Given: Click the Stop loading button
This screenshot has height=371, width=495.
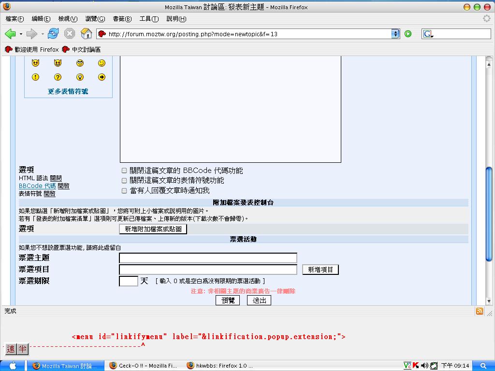Looking at the screenshot, I should (x=70, y=33).
